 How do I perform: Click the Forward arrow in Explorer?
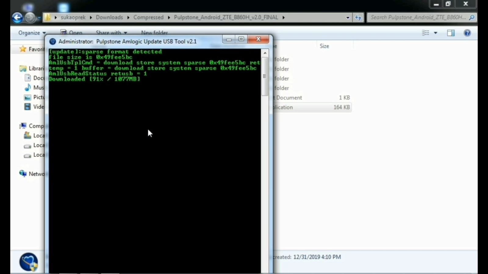click(30, 18)
